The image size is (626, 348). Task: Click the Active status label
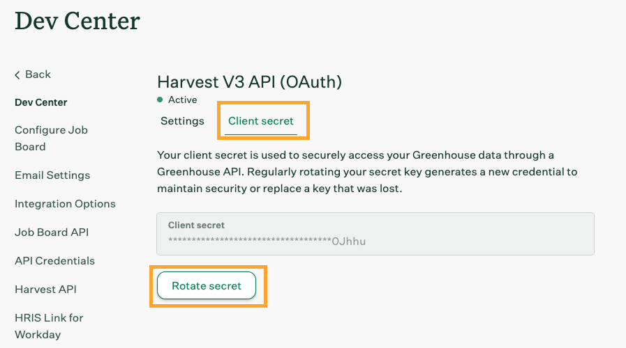coord(183,100)
